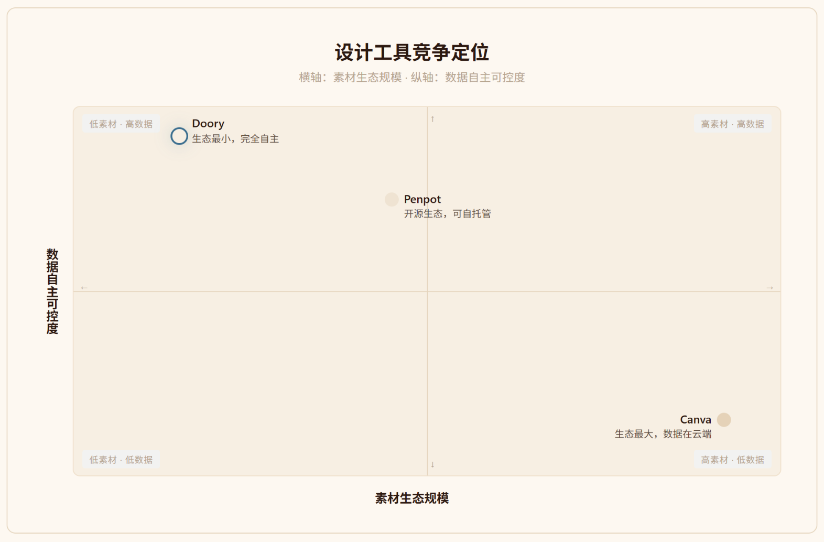824x542 pixels.
Task: Click the Canva data point dot
Action: 724,420
